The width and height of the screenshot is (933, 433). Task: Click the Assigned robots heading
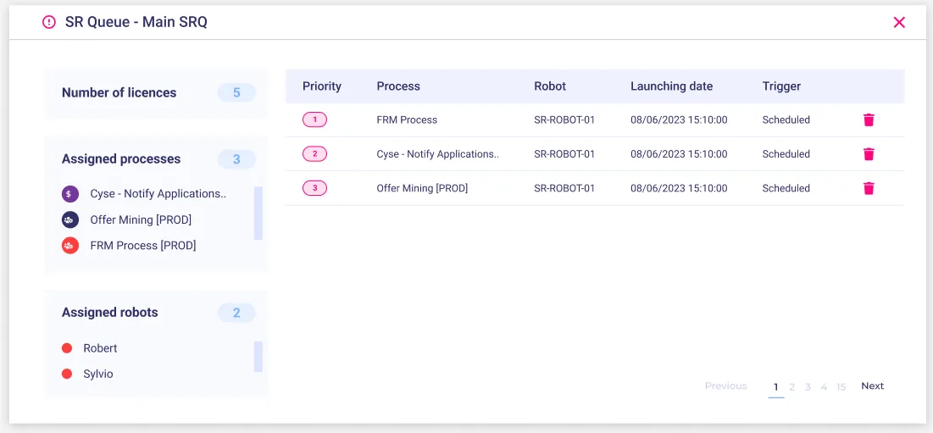110,313
